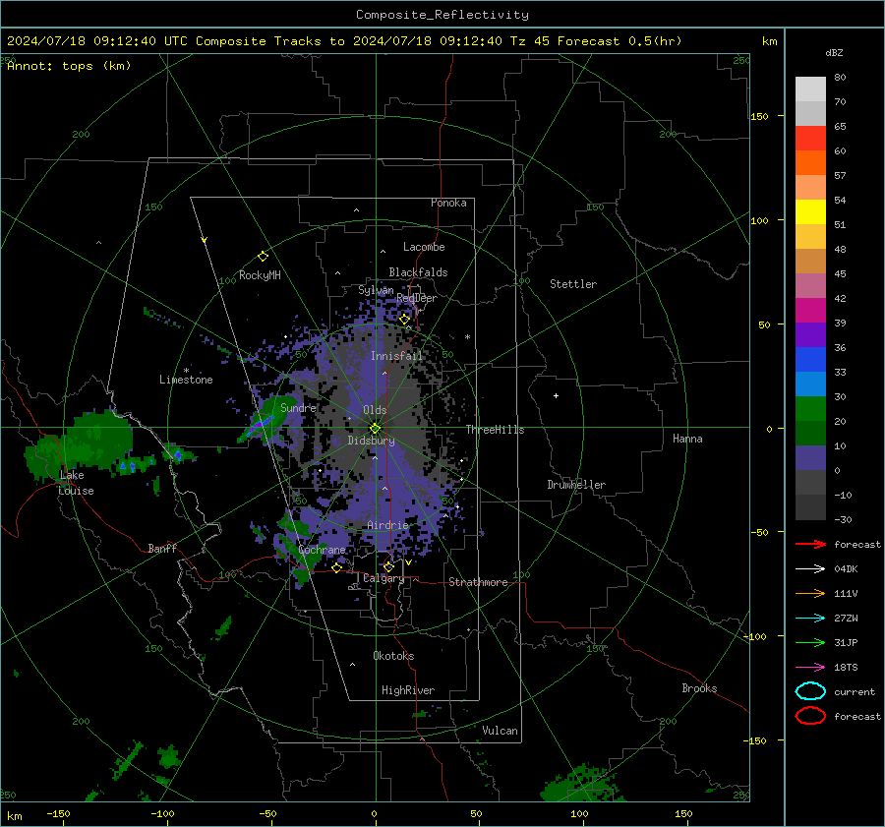885x827 pixels.
Task: Click the HighRiver city label
Action: point(408,690)
